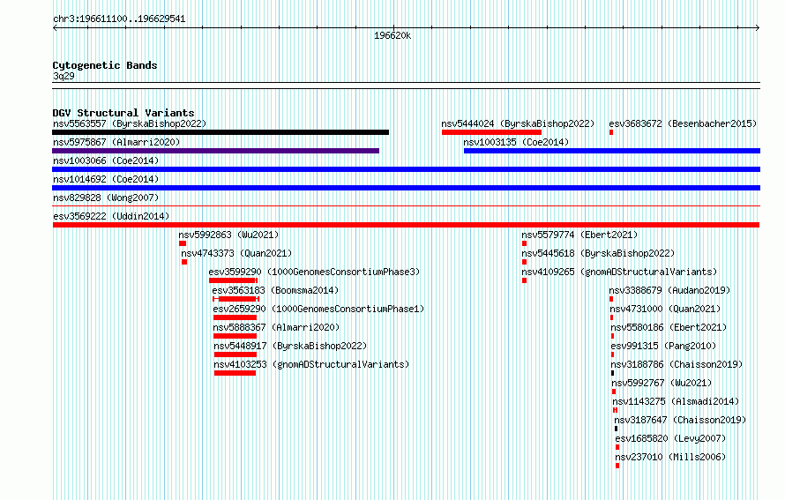The image size is (785, 500).
Task: Select the nsv4743373 (Quan2021) label
Action: tap(236, 253)
